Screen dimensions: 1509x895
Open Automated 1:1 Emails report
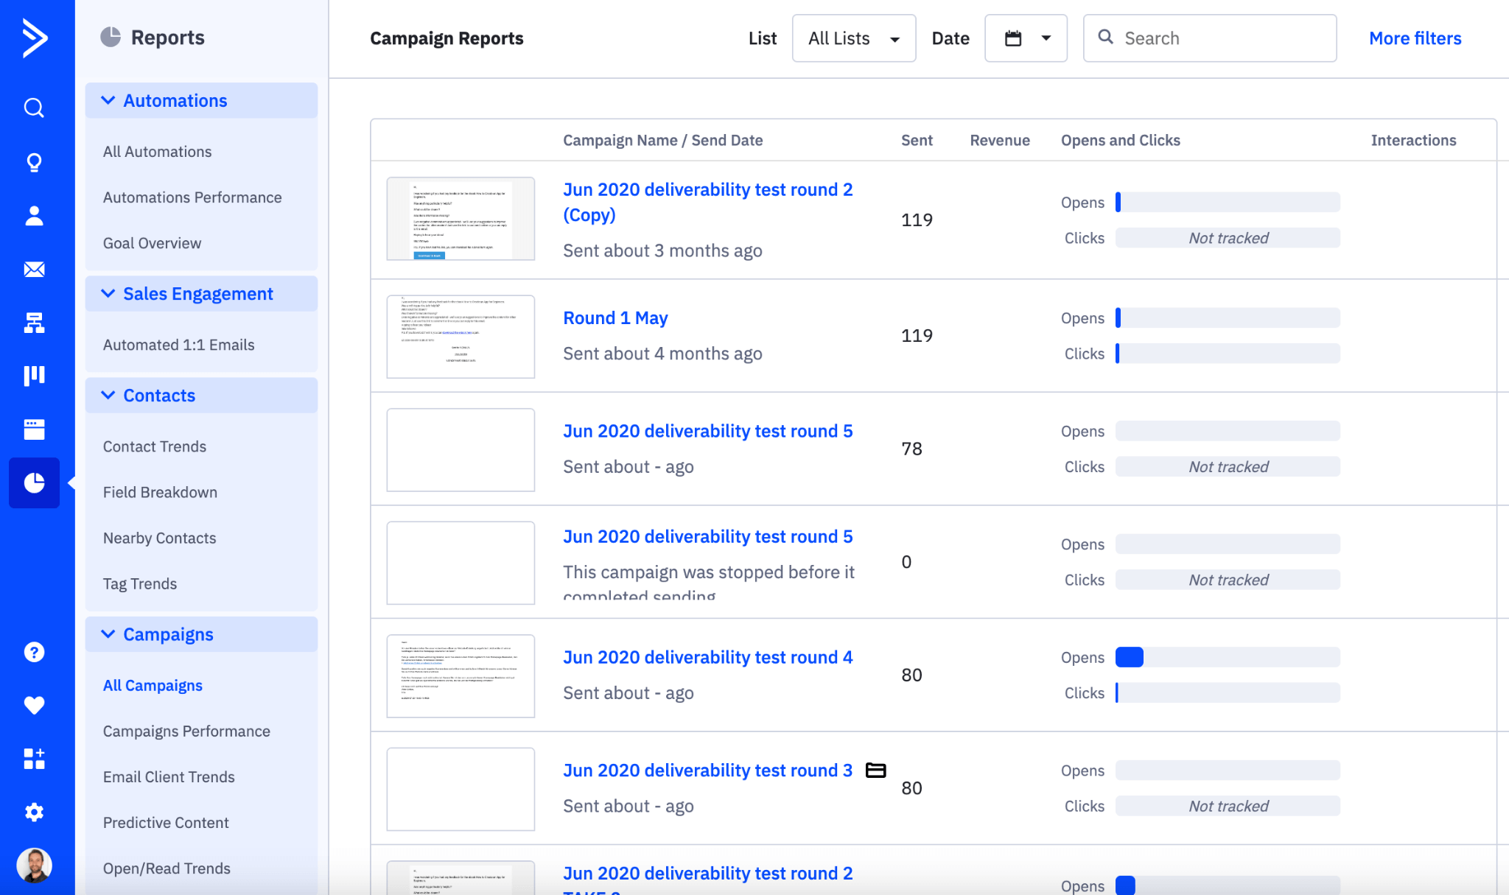179,345
